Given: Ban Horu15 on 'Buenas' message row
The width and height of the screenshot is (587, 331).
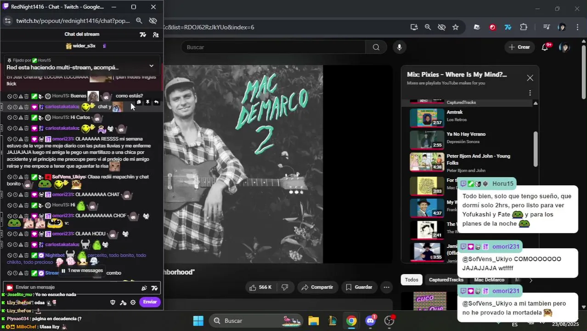Looking at the screenshot, I should 9,96.
